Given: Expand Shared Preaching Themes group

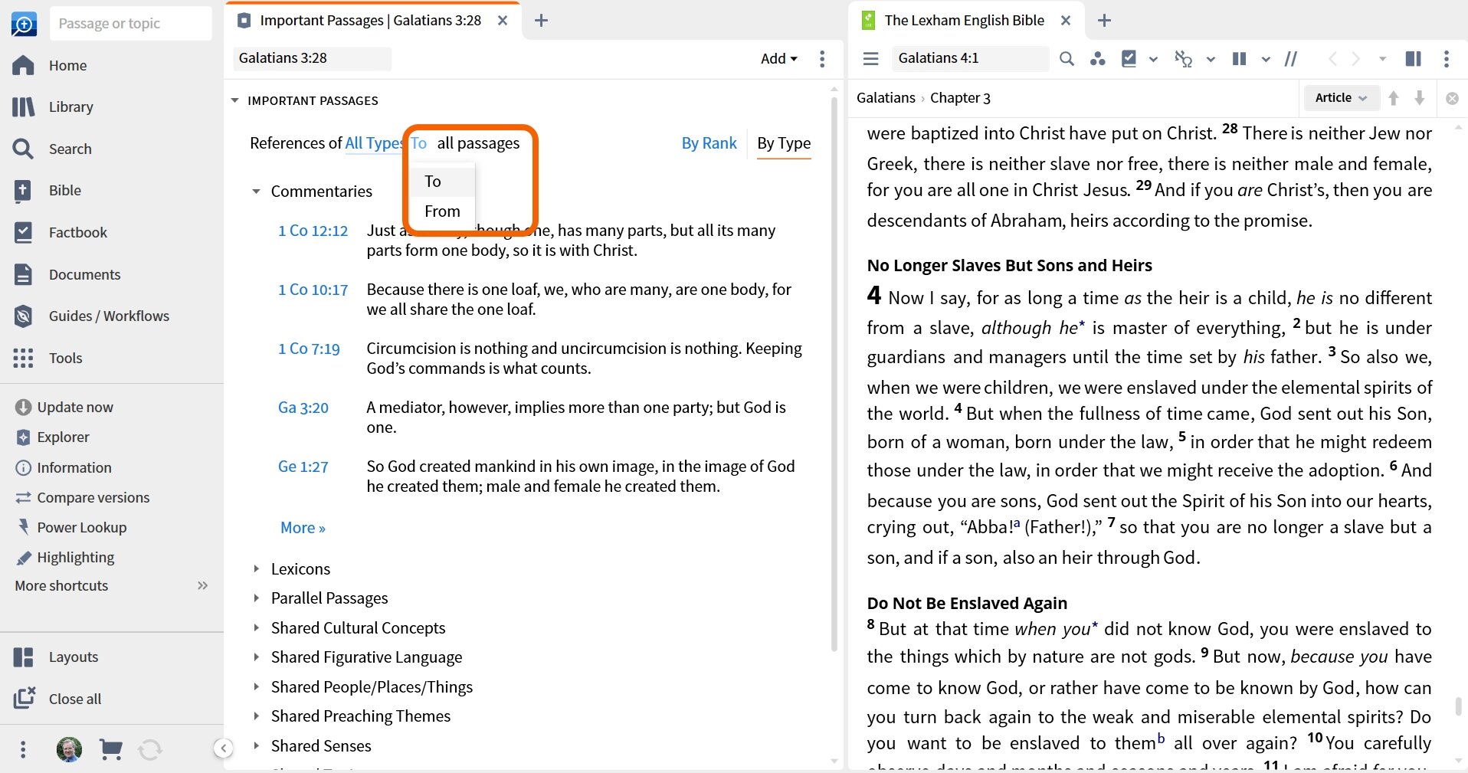Looking at the screenshot, I should (x=257, y=716).
